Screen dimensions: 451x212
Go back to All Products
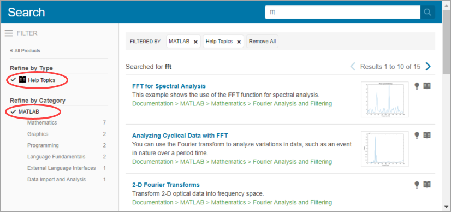point(25,51)
